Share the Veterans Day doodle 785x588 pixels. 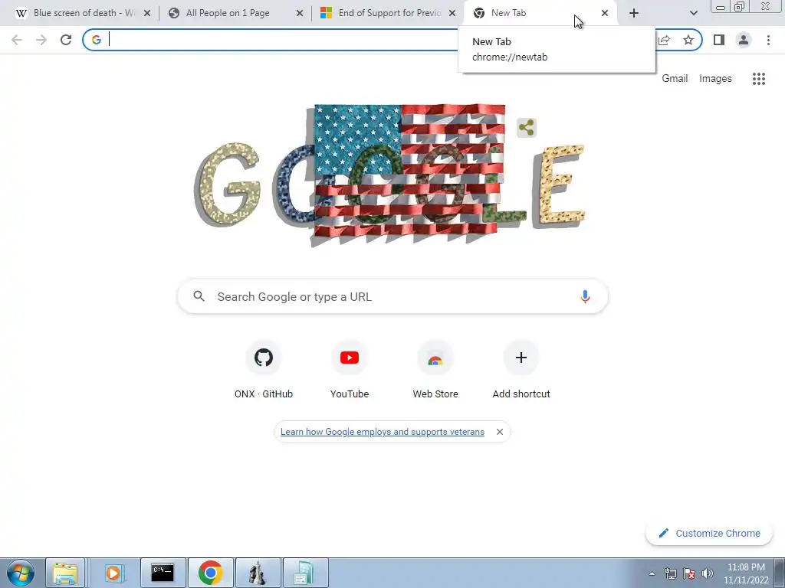pos(526,128)
